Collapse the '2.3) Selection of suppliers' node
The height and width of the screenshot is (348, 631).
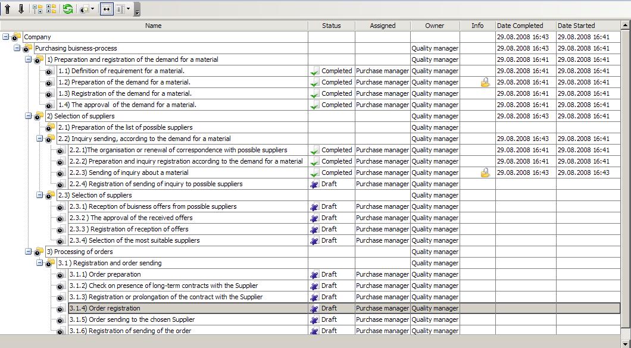39,195
